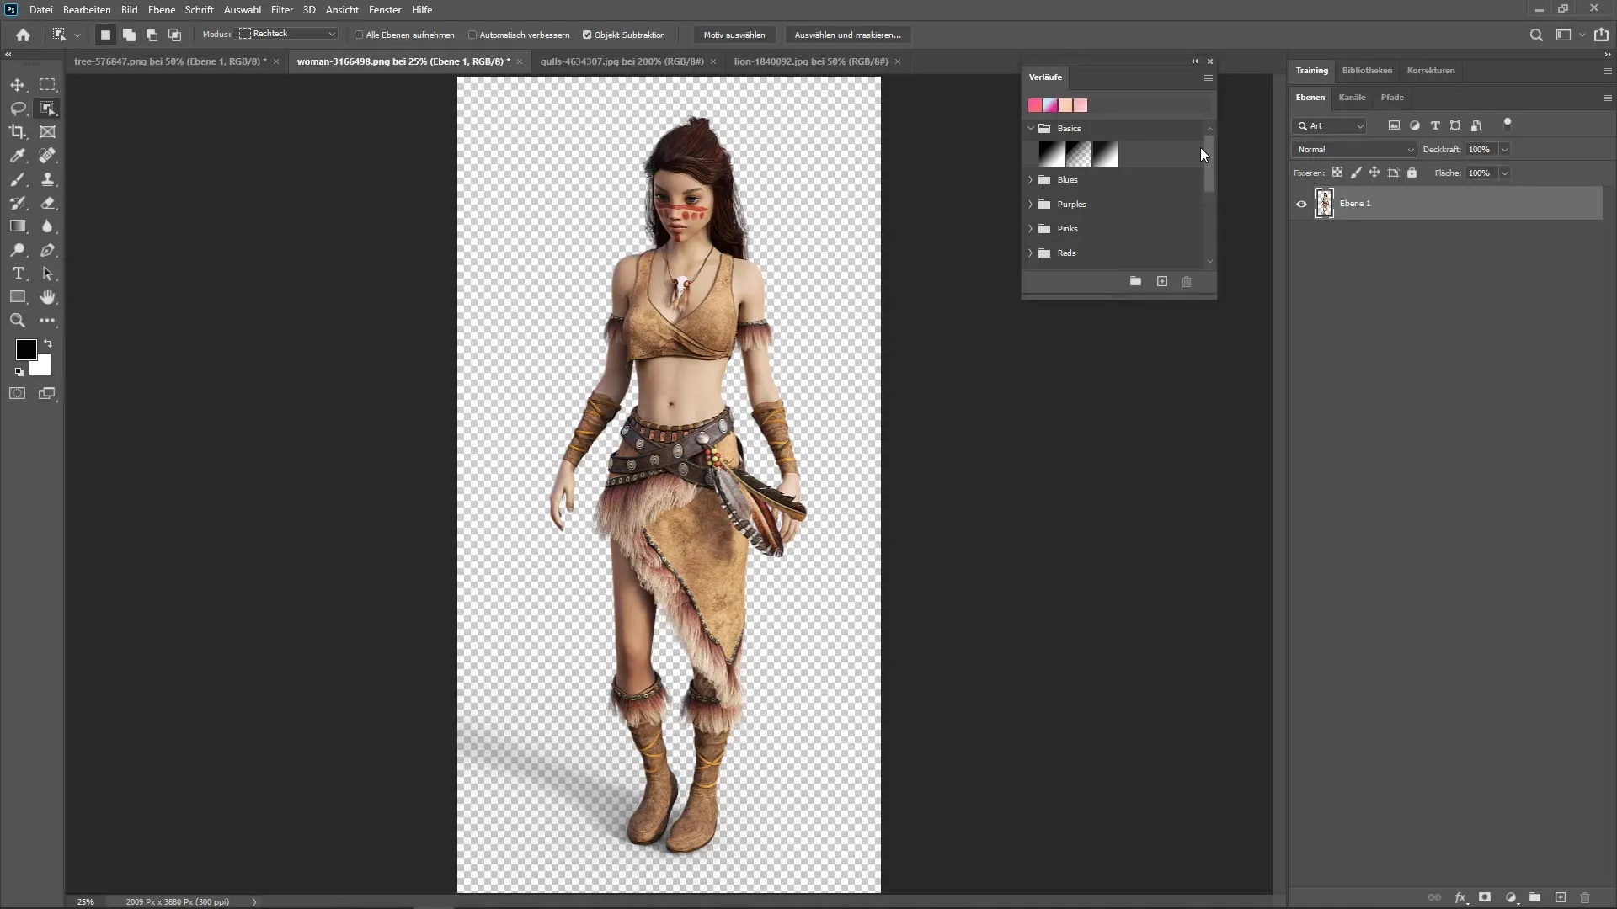Open the Filter menu

pos(282,10)
